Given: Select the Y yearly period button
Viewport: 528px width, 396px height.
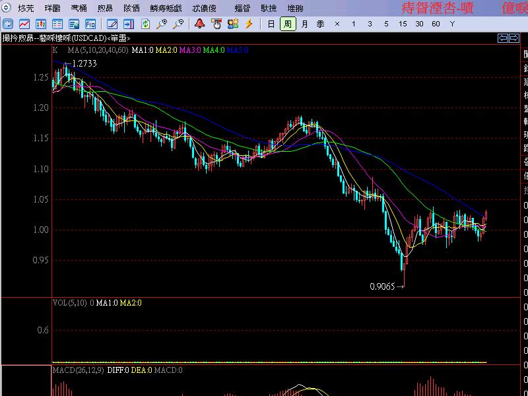Looking at the screenshot, I should [452, 24].
